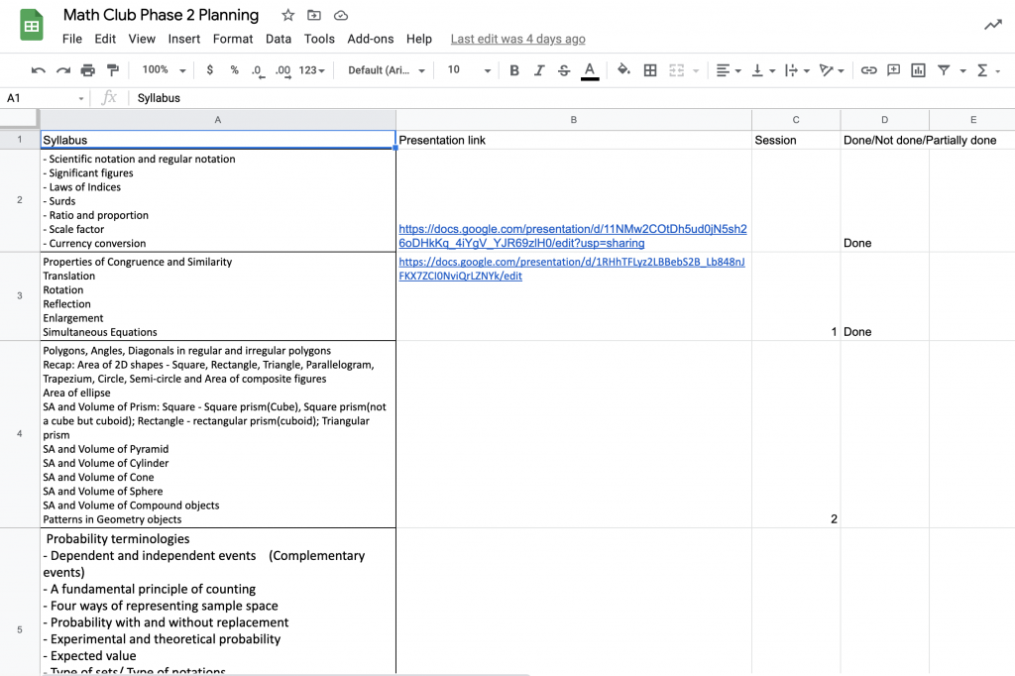The width and height of the screenshot is (1015, 676).
Task: Decrease decimal places
Action: [258, 70]
